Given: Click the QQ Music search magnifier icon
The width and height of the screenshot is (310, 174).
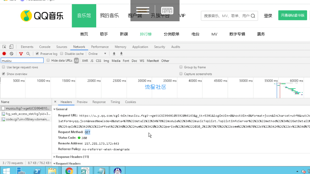Looking at the screenshot, I should (253, 16).
